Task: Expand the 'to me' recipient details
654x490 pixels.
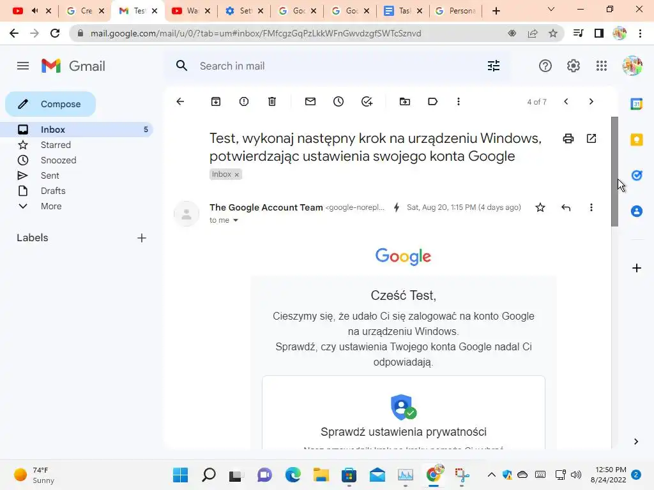Action: (235, 220)
